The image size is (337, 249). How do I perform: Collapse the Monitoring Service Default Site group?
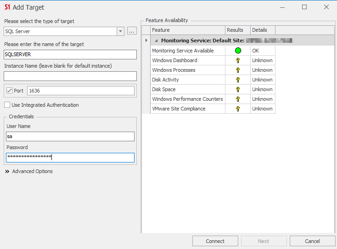(156, 41)
